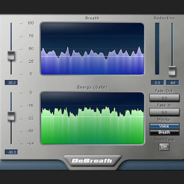Set Monitor to Breath

point(164,132)
